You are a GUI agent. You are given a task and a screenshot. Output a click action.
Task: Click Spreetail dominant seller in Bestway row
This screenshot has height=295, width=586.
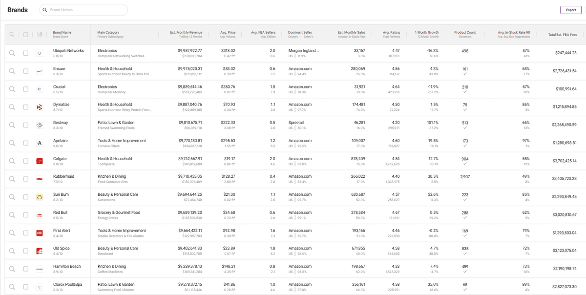[296, 123]
